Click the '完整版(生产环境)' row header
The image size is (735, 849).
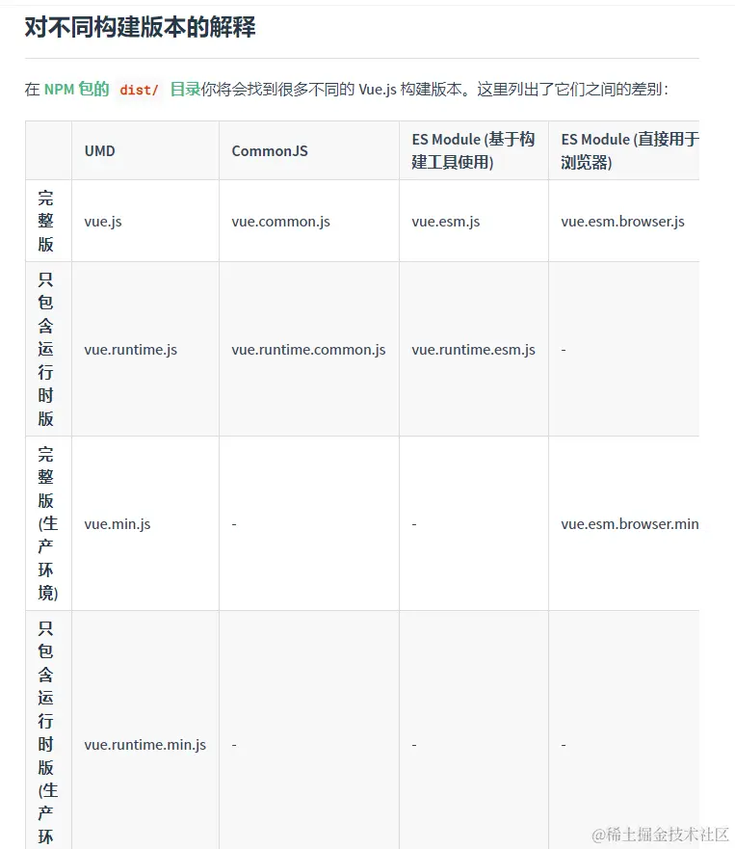(x=47, y=523)
